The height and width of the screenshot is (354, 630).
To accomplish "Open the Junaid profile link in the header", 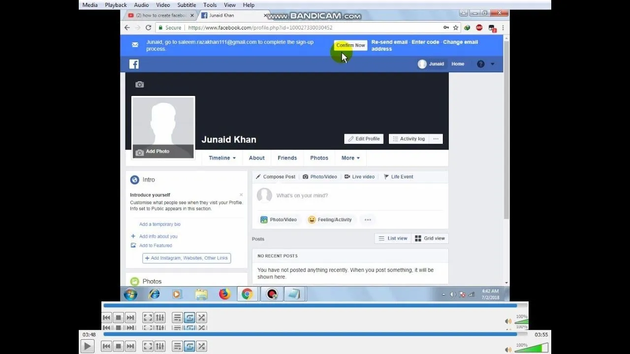I will pyautogui.click(x=431, y=64).
